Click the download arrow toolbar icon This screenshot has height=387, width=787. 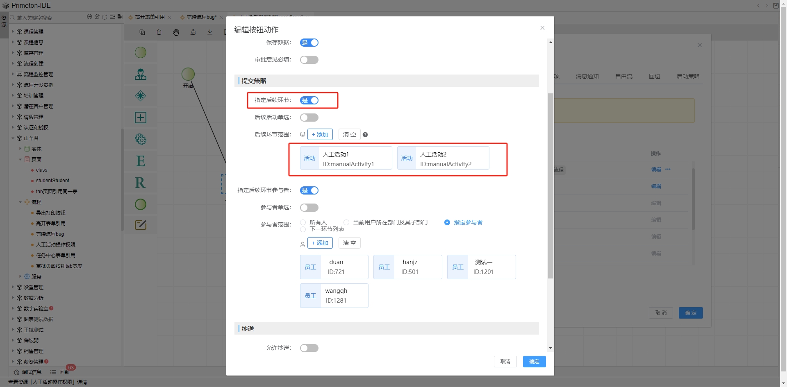[x=210, y=32]
